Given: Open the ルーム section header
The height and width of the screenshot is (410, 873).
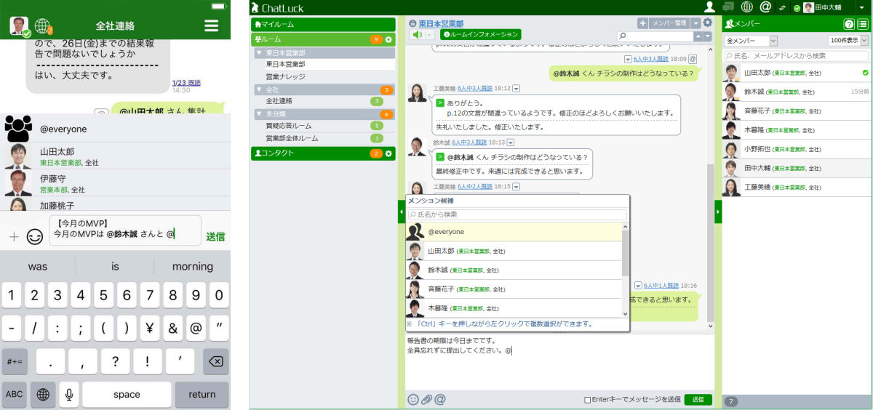Looking at the screenshot, I should (324, 39).
